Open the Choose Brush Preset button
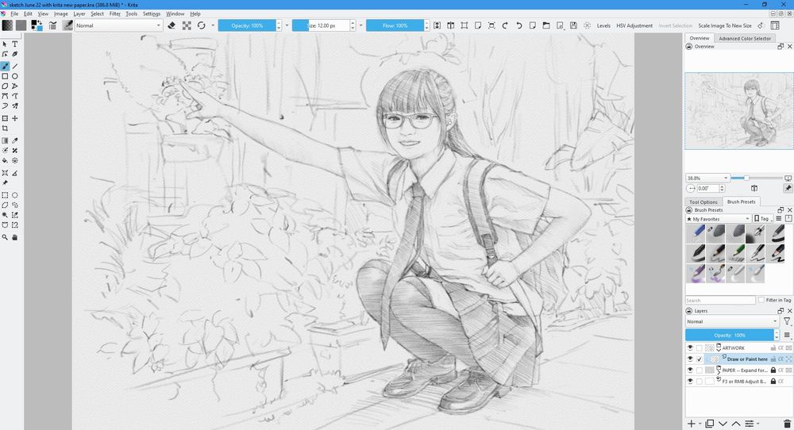 pyautogui.click(x=67, y=25)
